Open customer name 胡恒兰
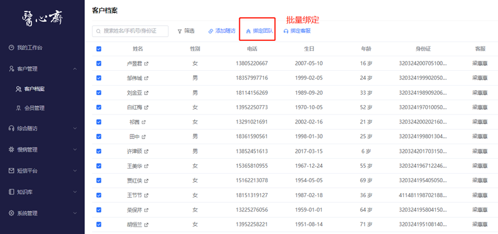 pos(134,224)
